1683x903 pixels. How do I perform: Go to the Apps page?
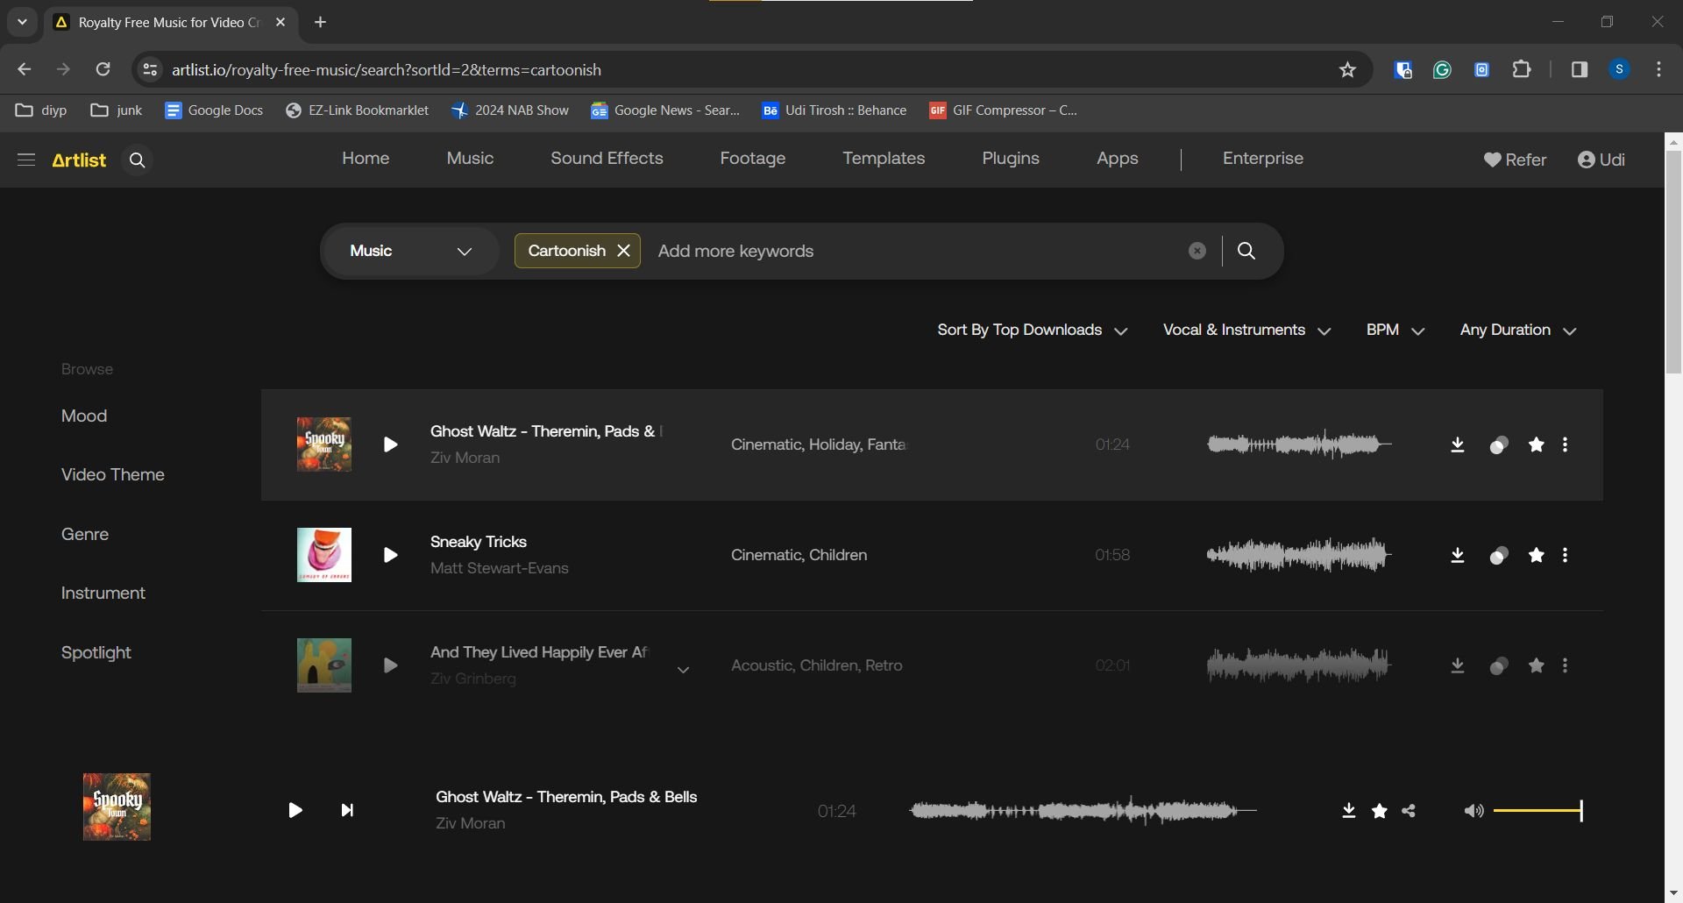[x=1118, y=159]
